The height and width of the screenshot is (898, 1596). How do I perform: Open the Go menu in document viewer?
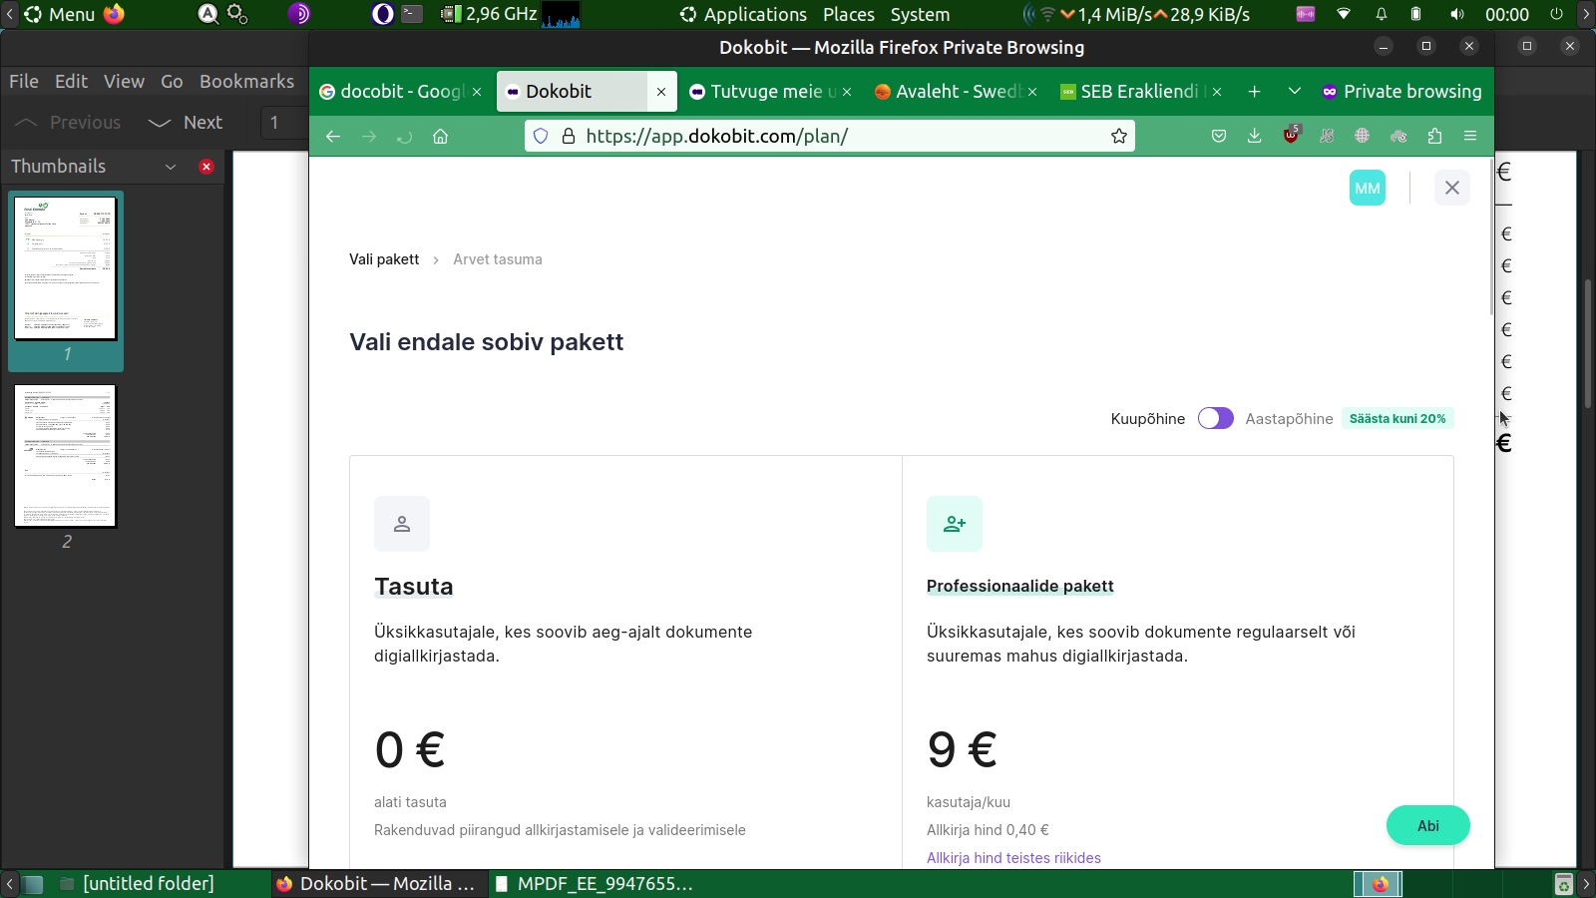(172, 82)
